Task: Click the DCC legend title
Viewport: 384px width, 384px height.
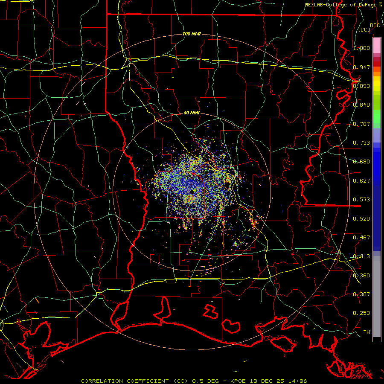Action: click(x=375, y=26)
